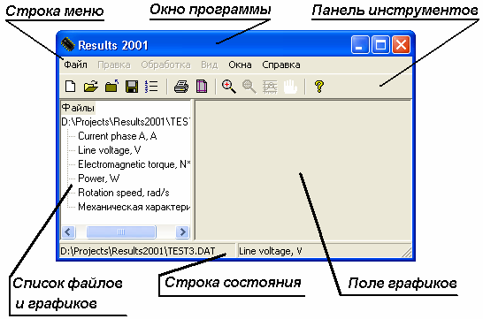
Task: Save with the floppy disk icon
Action: tap(132, 87)
